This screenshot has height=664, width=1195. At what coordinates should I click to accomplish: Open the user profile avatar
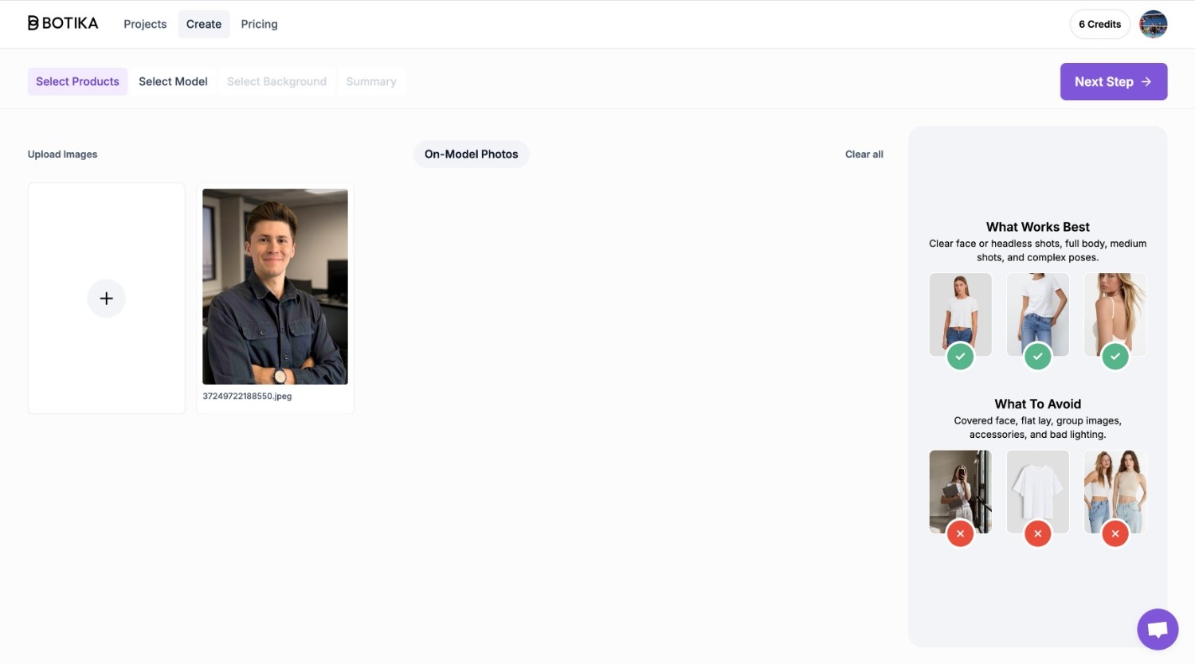coord(1153,24)
